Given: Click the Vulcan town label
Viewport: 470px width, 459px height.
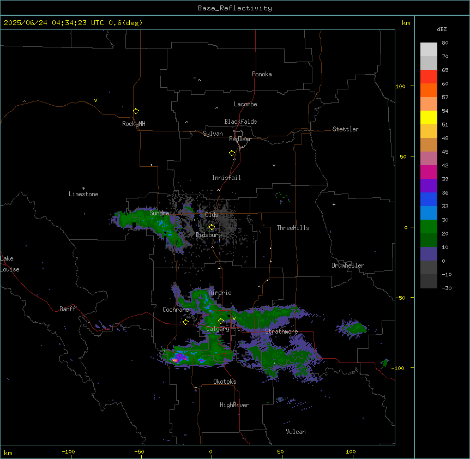Looking at the screenshot, I should click(x=296, y=432).
